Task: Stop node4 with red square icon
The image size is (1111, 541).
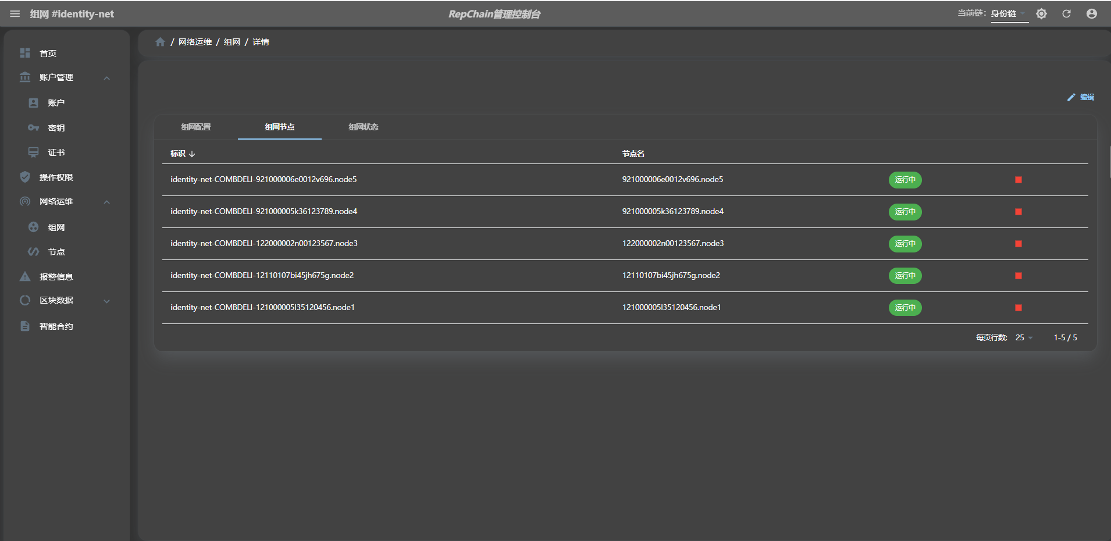Action: point(1019,212)
